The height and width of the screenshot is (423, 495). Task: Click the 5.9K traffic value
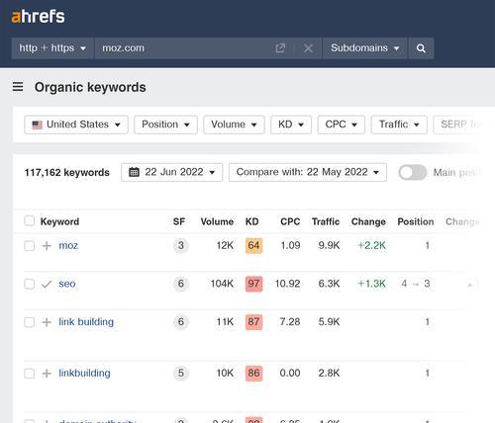[329, 322]
